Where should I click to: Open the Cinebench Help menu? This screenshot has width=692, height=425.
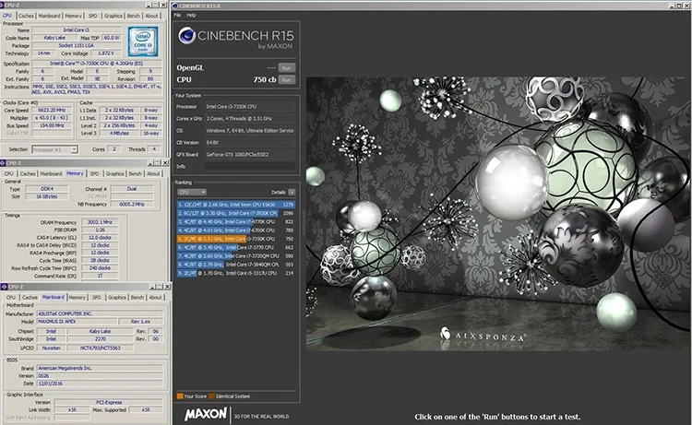(191, 15)
